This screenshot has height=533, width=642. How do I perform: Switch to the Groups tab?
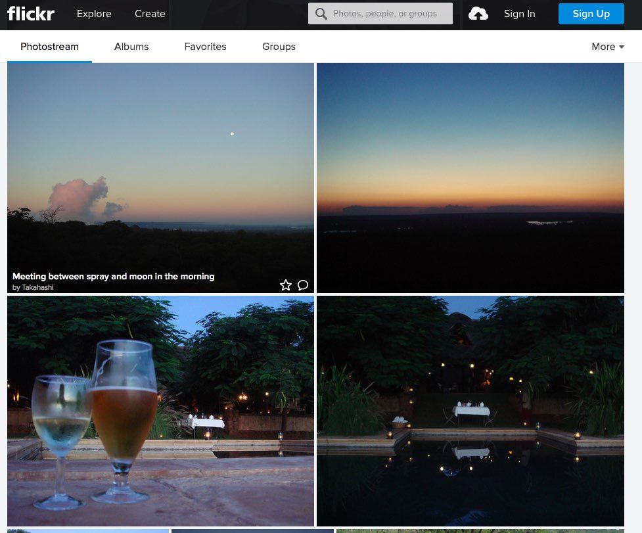(x=279, y=47)
